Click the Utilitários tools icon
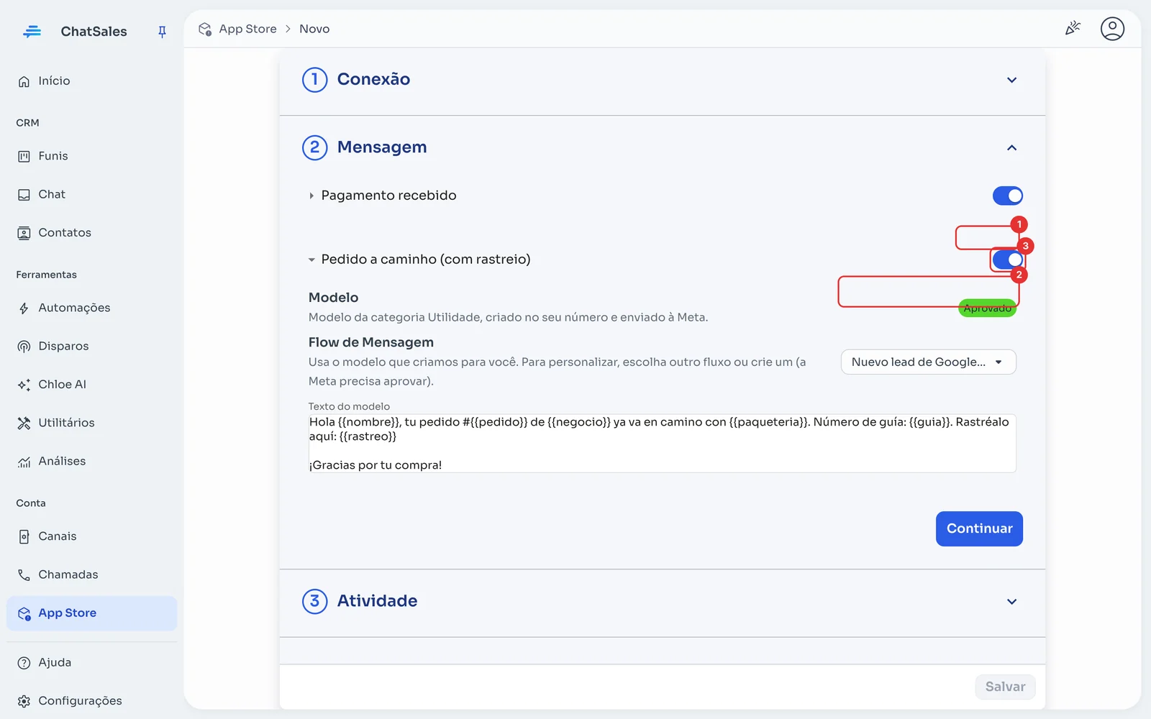1151x719 pixels. click(x=24, y=423)
